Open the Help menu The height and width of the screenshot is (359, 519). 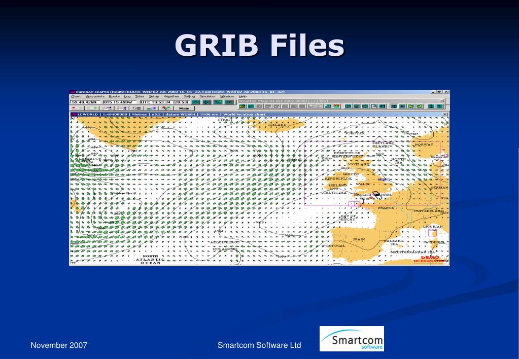tap(243, 96)
